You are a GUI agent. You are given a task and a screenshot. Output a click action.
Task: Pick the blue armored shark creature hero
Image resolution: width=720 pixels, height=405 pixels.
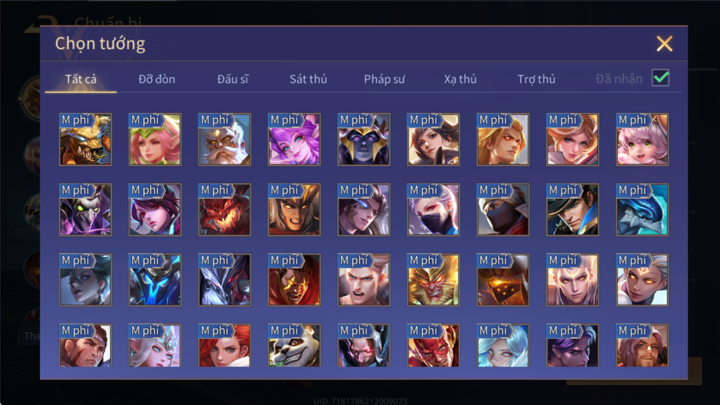643,210
